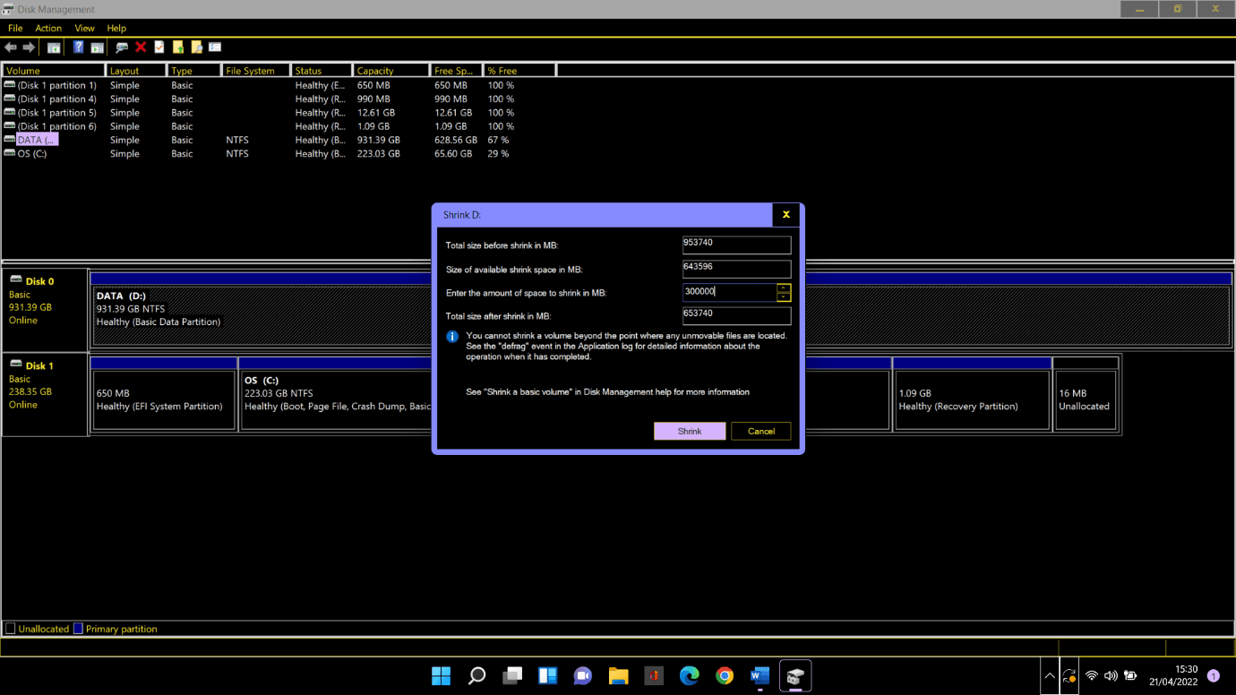Click the connect drive toolbar icon
The height and width of the screenshot is (695, 1236).
pyautogui.click(x=122, y=47)
